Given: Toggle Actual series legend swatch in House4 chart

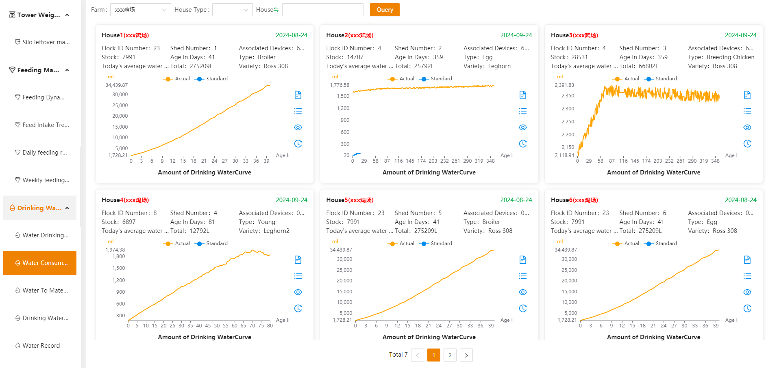Looking at the screenshot, I should (168, 243).
